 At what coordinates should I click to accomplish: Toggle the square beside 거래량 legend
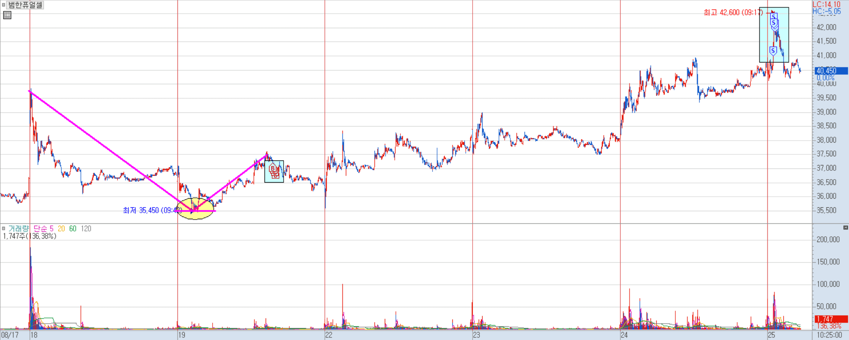coord(3,229)
